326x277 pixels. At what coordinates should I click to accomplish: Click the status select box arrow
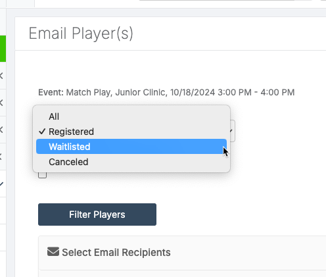pyautogui.click(x=231, y=131)
